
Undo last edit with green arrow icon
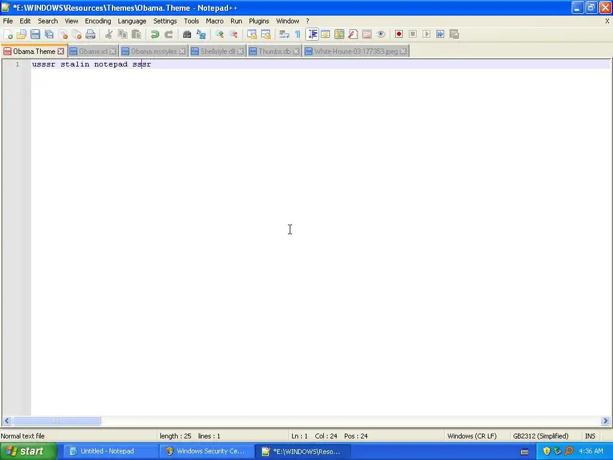[x=155, y=34]
